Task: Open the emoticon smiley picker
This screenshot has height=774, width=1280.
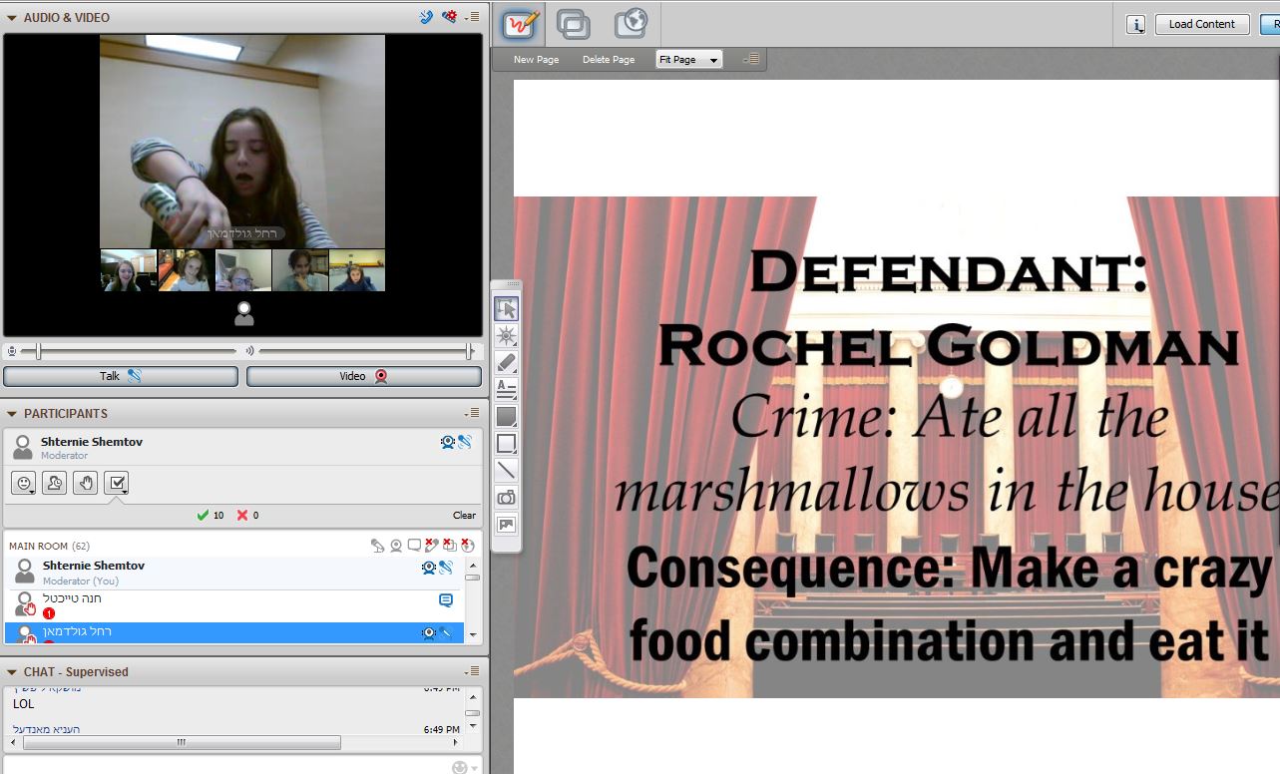Action: click(x=24, y=484)
